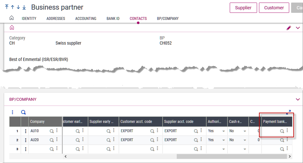Collapse the BP/COMPANY section
This screenshot has height=163, width=303.
(x=298, y=99)
